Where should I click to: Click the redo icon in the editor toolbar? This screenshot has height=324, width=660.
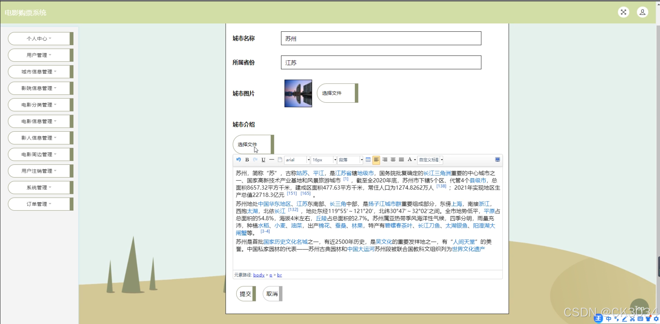click(255, 160)
